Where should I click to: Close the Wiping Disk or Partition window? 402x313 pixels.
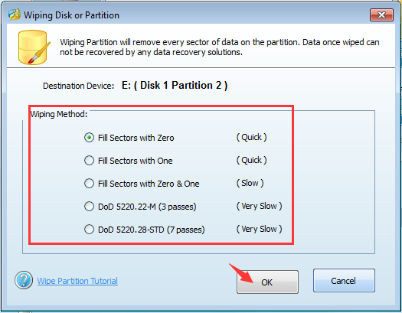(381, 15)
